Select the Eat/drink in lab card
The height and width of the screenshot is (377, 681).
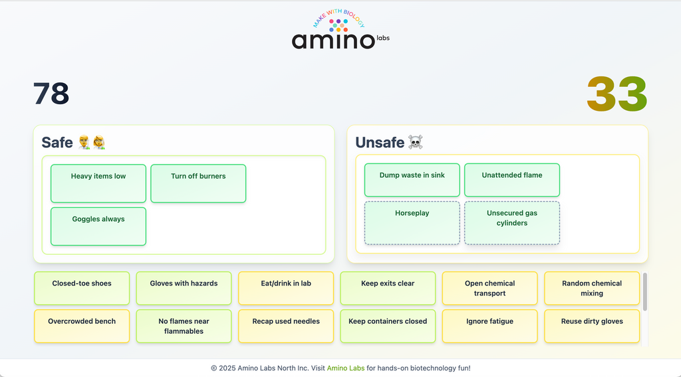286,288
